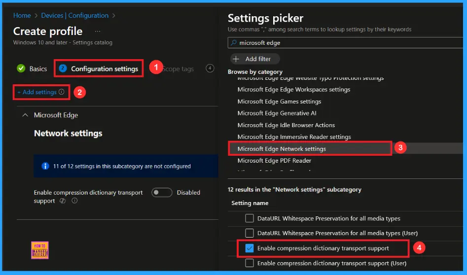This screenshot has height=275, width=467.
Task: Check DataURL Whitespace Preservation (User) checkbox
Action: coord(250,233)
